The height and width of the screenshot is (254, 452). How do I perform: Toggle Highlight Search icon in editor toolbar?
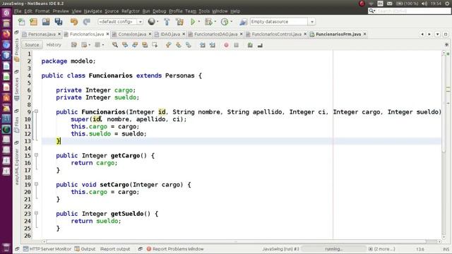[x=145, y=45]
